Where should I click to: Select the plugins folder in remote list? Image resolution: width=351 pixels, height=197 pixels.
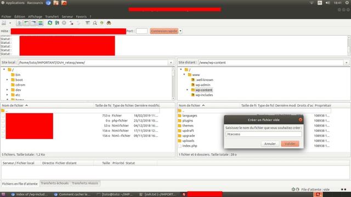188,120
